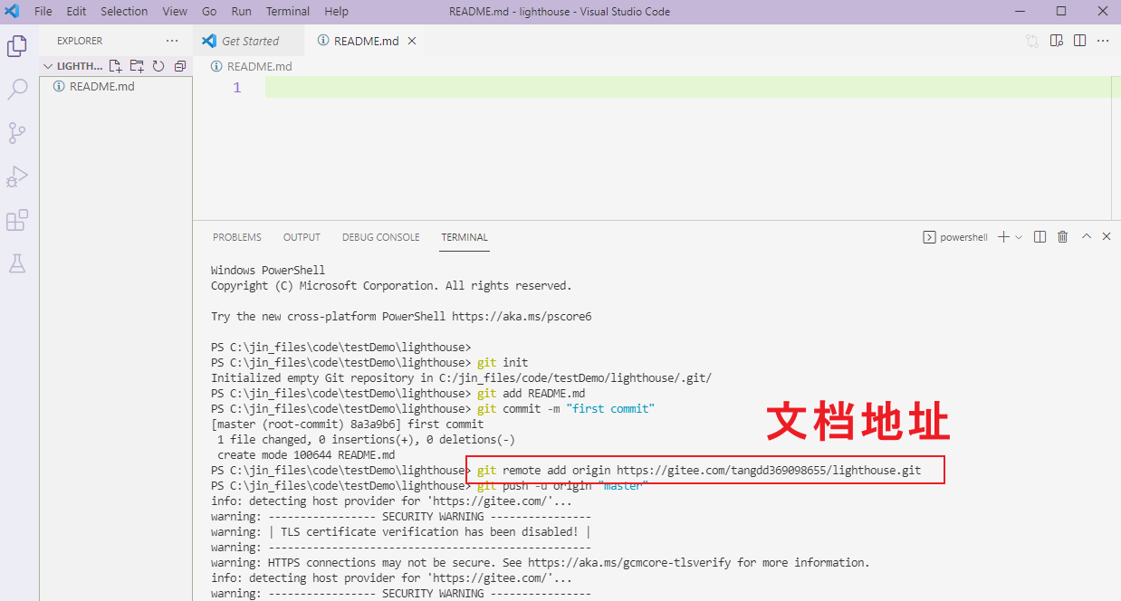
Task: Click the 'git add README.md' command line
Action: pos(531,394)
